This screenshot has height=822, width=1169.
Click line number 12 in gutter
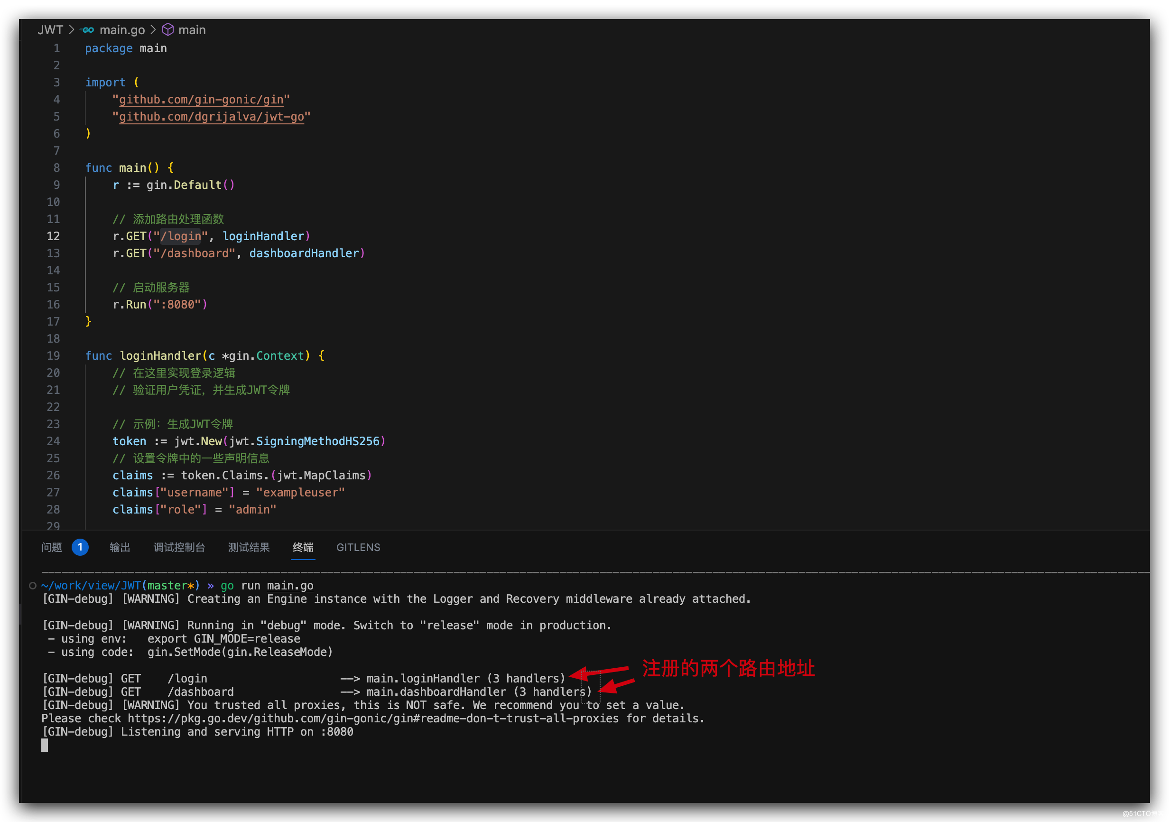click(x=54, y=236)
